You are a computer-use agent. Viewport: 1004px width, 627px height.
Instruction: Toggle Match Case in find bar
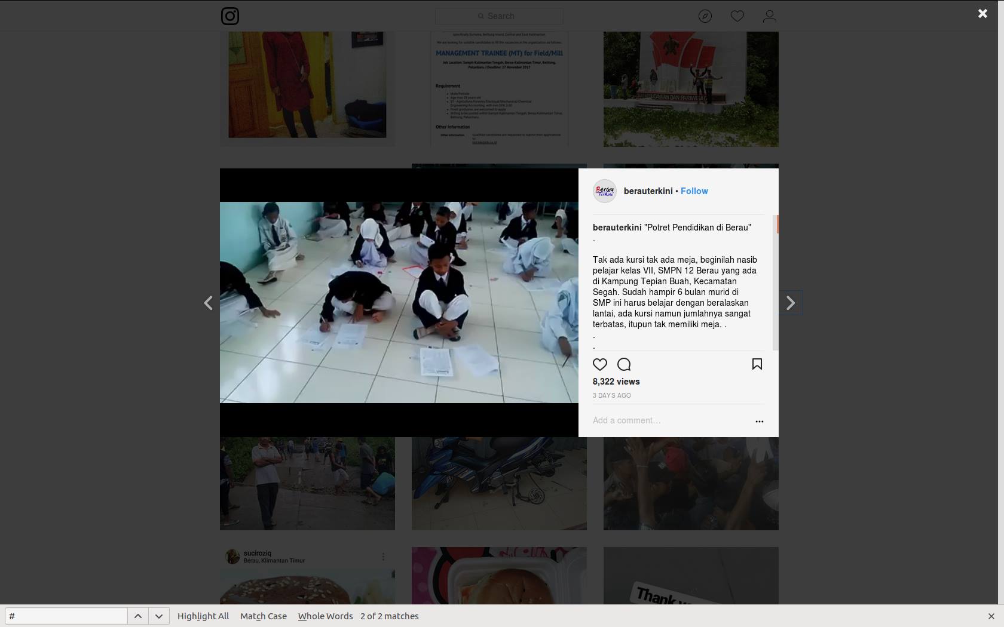(264, 616)
